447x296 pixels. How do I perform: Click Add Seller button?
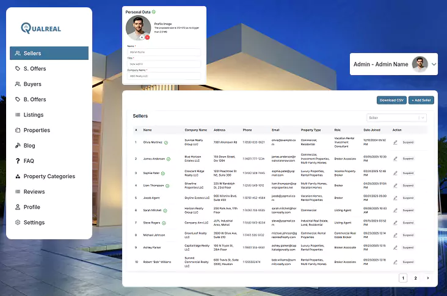[x=421, y=100]
